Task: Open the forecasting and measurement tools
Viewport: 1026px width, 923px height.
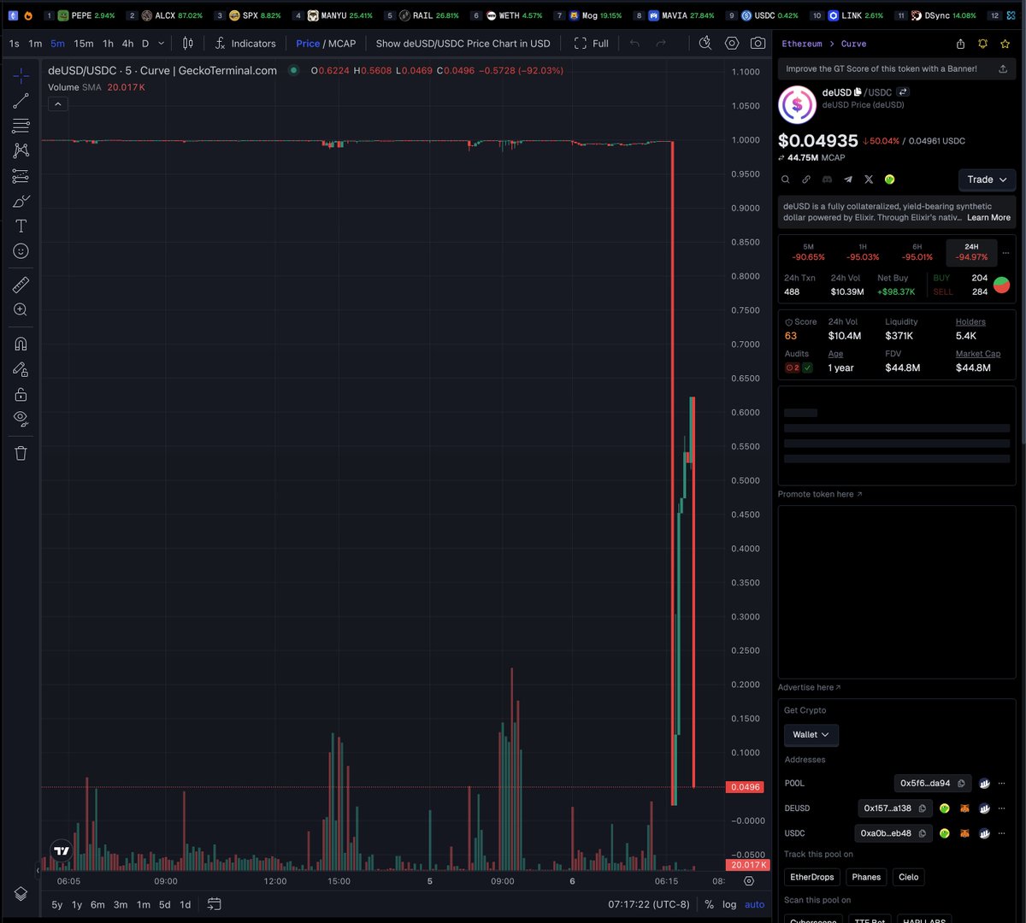Action: pos(21,176)
